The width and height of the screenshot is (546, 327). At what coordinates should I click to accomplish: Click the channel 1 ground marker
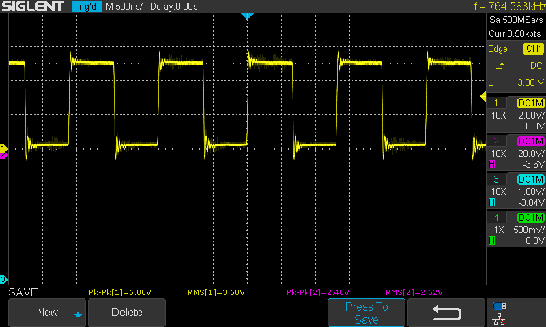click(3, 149)
